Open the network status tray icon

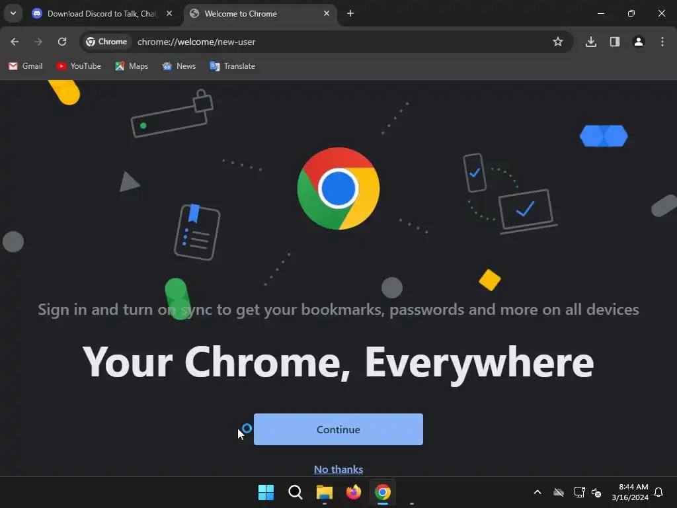coord(579,492)
